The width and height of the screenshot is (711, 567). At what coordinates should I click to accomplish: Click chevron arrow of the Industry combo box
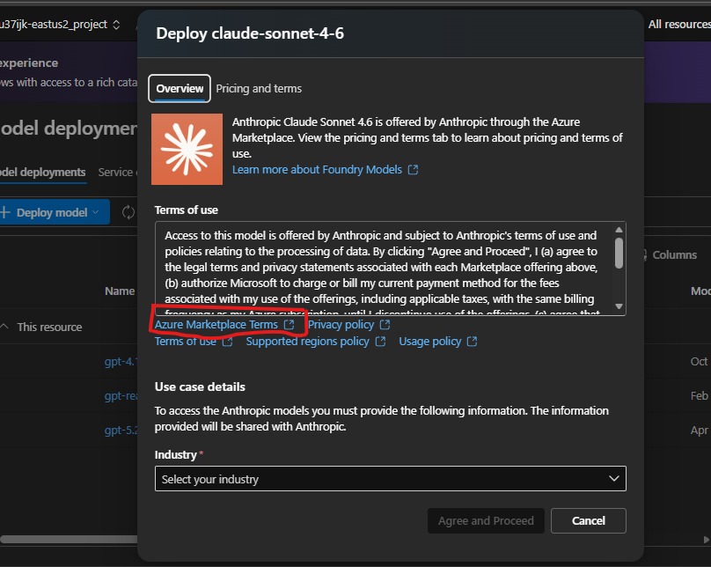coord(614,479)
